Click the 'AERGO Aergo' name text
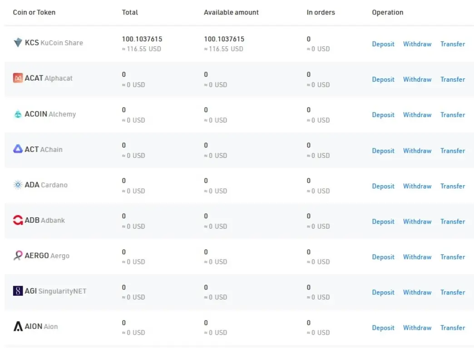Viewport: 474px width, 348px height. point(47,255)
